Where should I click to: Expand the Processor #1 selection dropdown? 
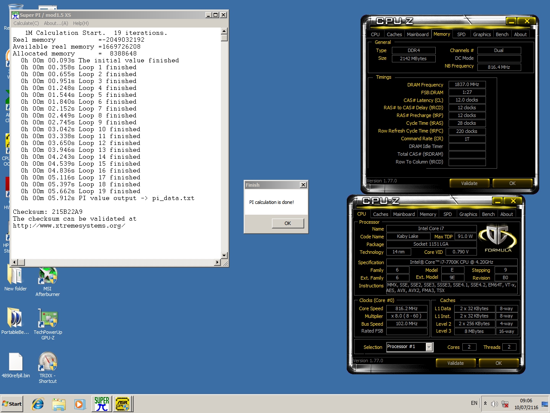[429, 347]
